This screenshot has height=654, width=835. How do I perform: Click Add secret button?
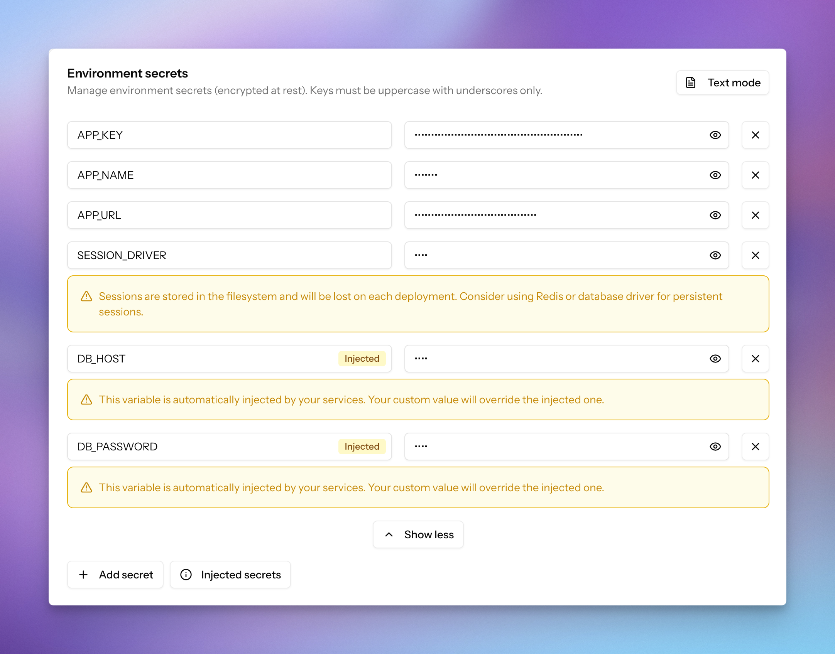click(115, 575)
